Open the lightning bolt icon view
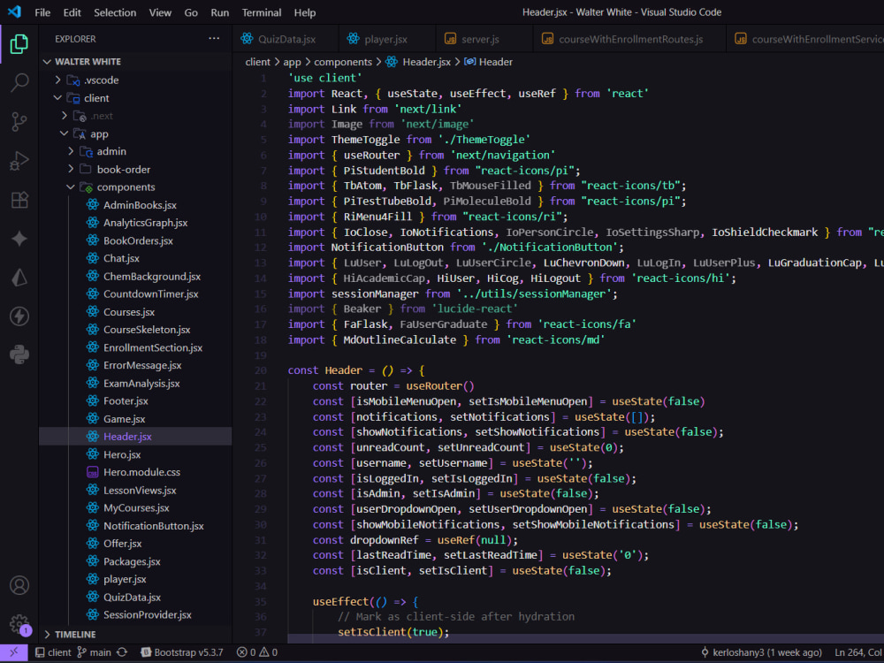This screenshot has height=663, width=884. tap(19, 316)
